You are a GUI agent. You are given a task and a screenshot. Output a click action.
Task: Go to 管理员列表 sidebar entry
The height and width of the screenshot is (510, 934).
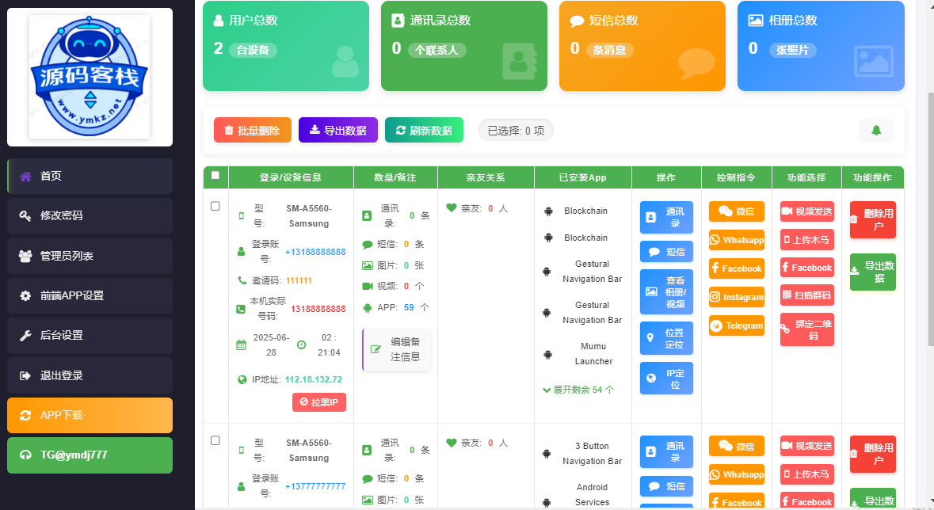click(90, 256)
